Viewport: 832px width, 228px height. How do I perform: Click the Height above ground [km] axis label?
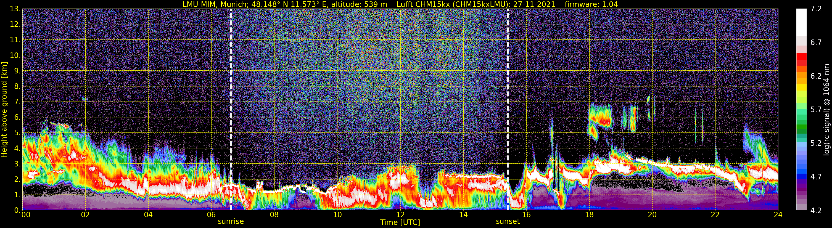pos(4,110)
